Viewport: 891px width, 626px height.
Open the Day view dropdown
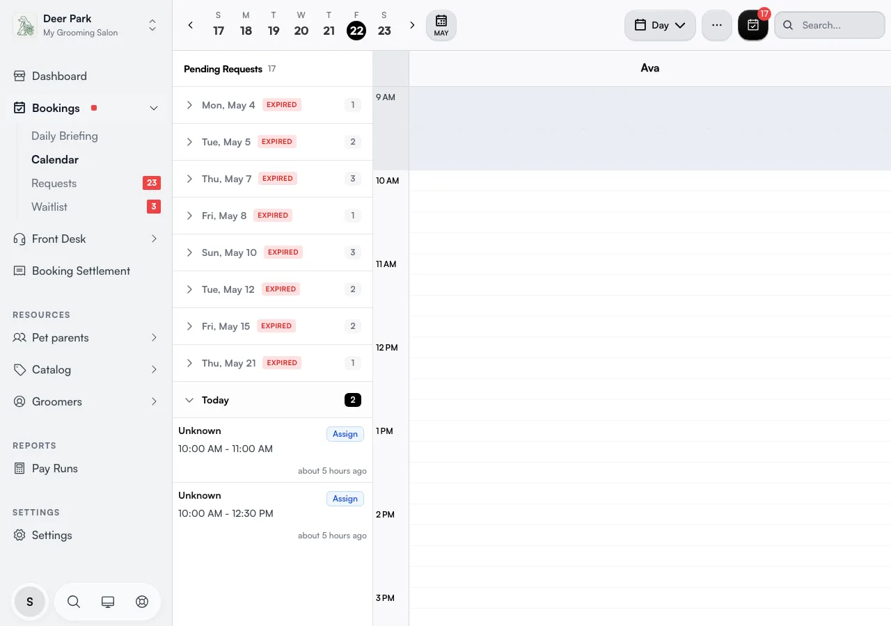[x=660, y=25]
